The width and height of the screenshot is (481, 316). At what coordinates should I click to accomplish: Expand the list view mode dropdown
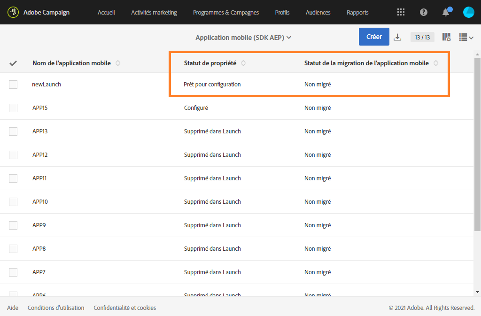click(466, 37)
